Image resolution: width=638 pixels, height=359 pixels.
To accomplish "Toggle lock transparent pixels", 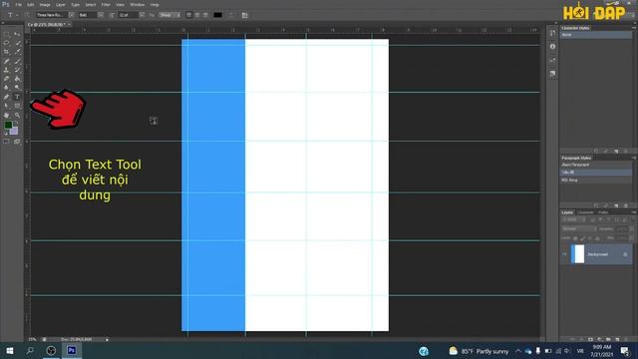I will (575, 237).
